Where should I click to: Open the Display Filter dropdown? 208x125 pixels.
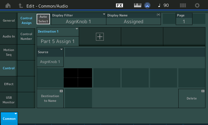79,19
